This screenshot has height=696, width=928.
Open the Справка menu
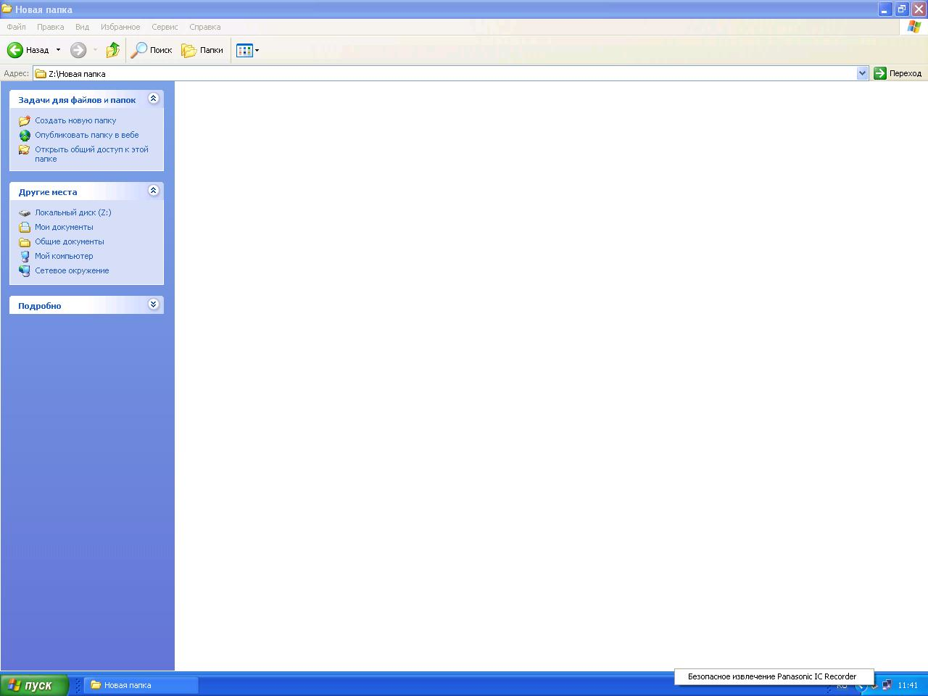[x=204, y=27]
